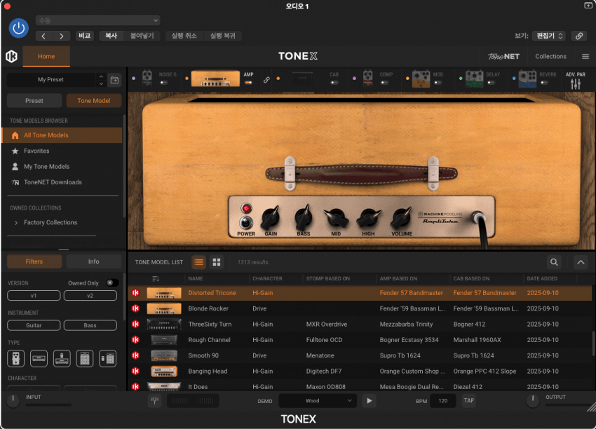This screenshot has width=596, height=429.
Task: Toggle the v1 version filter
Action: click(34, 296)
